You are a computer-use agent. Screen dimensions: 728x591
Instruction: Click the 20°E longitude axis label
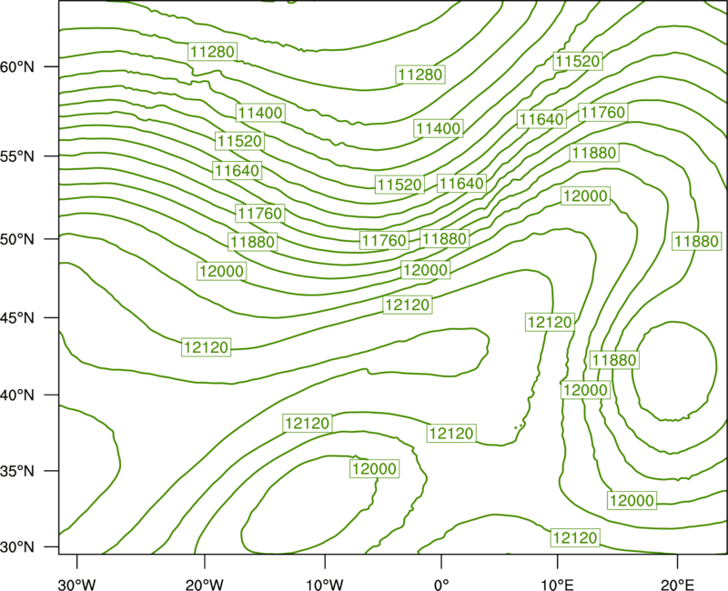click(x=677, y=585)
